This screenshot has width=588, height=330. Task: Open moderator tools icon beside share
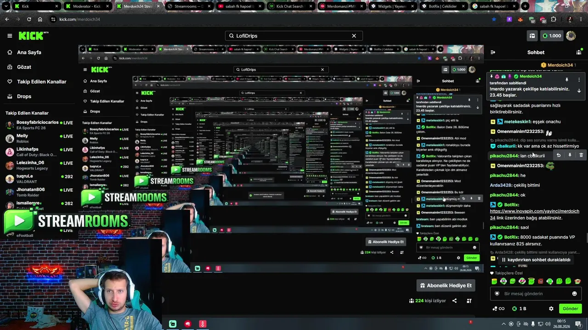(x=469, y=301)
